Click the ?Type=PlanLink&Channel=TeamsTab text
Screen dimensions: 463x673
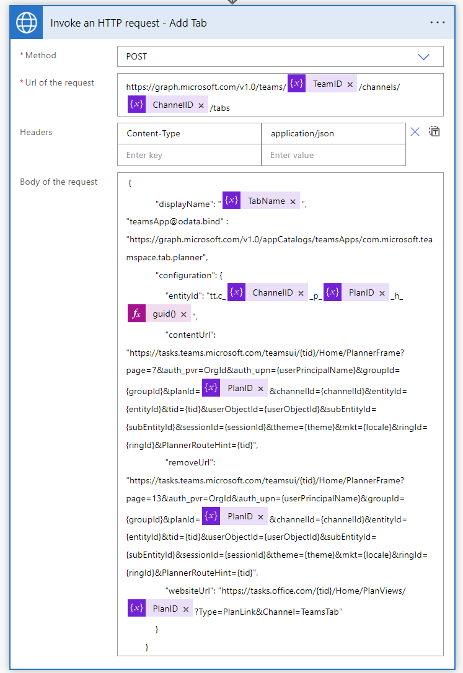tap(268, 612)
